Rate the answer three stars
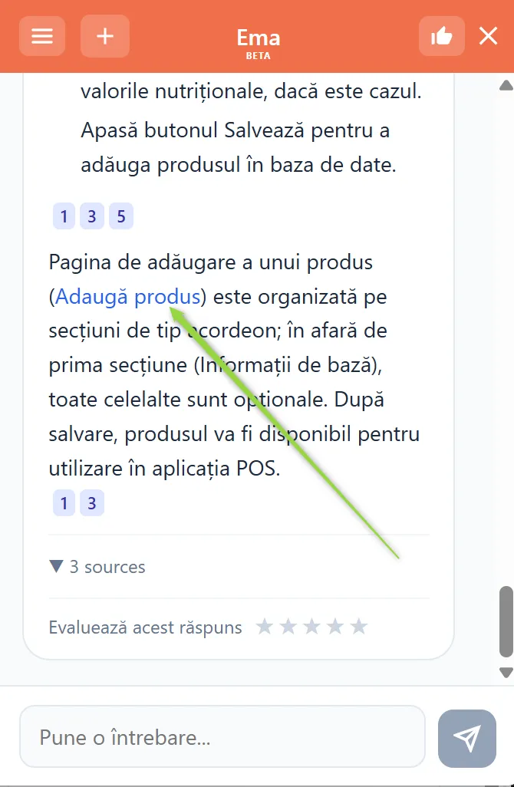This screenshot has height=787, width=514. (x=311, y=627)
